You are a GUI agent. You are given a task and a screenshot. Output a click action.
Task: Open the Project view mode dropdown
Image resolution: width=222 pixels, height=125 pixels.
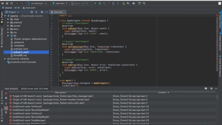[12, 12]
